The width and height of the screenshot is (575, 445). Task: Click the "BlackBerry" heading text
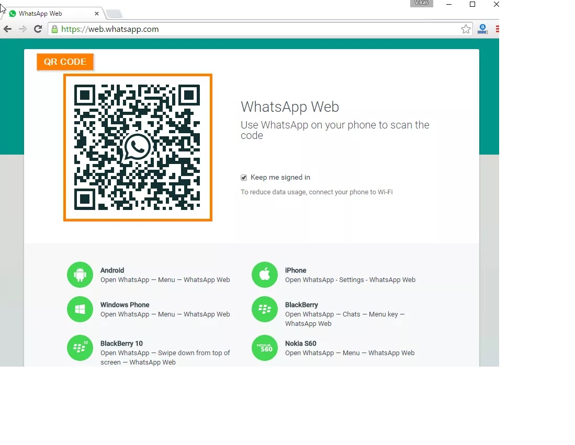tap(301, 305)
